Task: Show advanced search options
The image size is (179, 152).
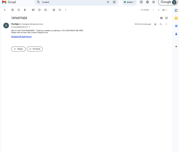Action: [114, 2]
